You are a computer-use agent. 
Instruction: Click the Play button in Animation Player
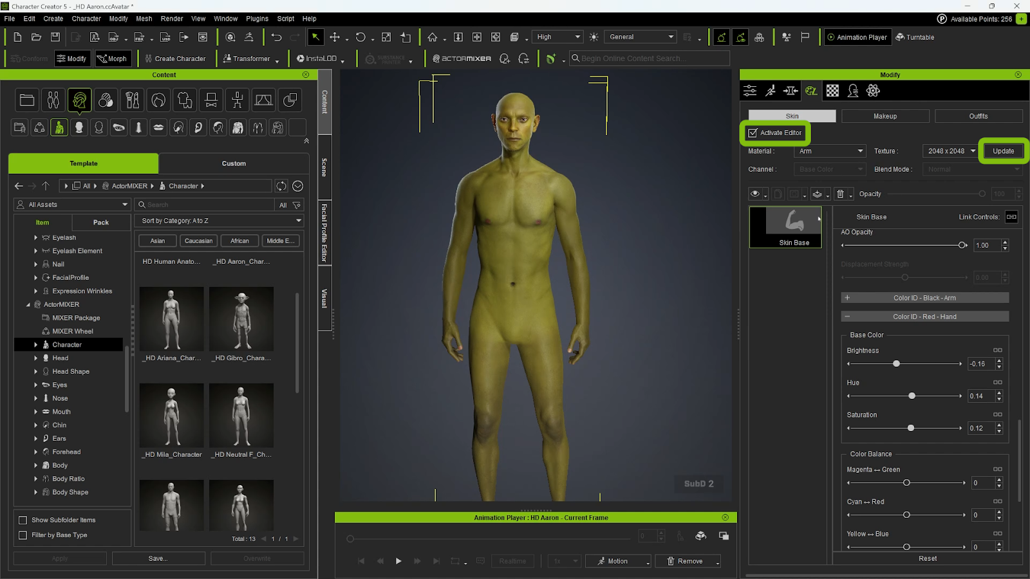tap(398, 561)
